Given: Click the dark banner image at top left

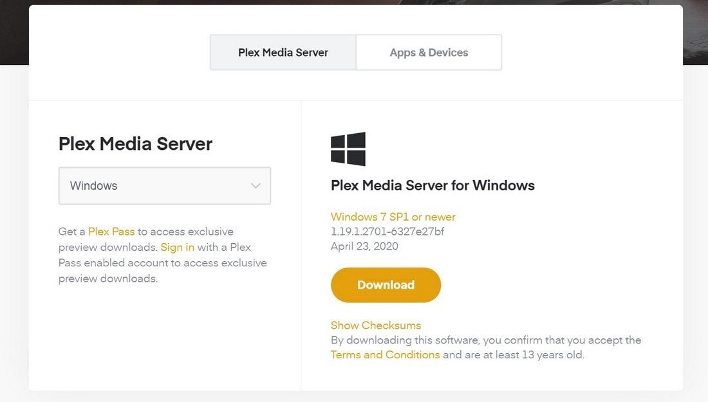Looking at the screenshot, I should tap(14, 33).
